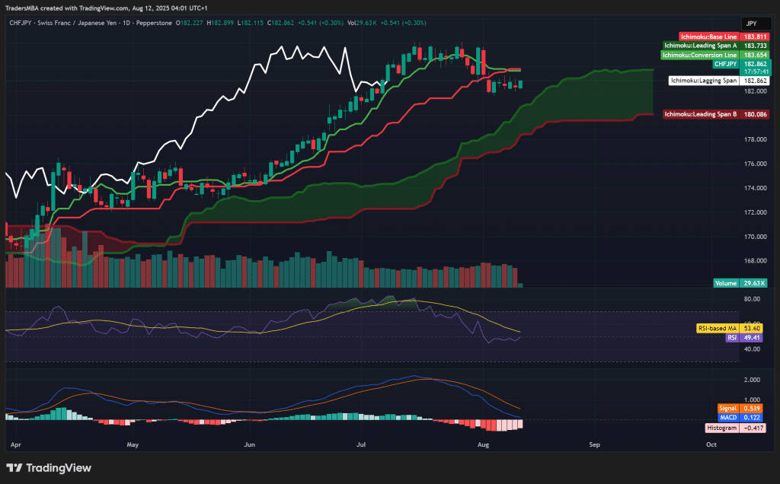The width and height of the screenshot is (780, 484).
Task: Click the Aug label on time axis
Action: (x=484, y=444)
